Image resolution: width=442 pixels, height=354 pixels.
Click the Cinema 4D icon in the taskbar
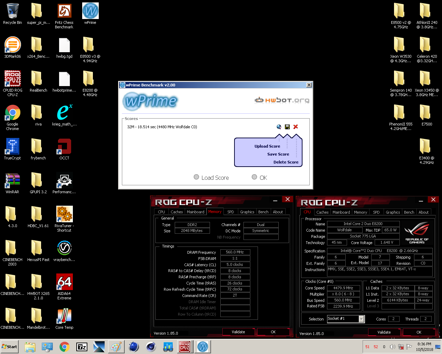click(151, 347)
